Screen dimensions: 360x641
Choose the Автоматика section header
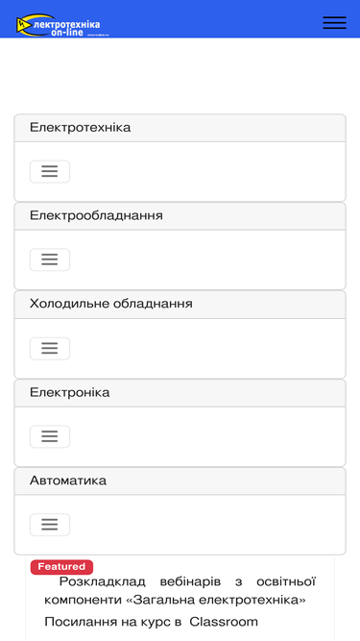180,481
